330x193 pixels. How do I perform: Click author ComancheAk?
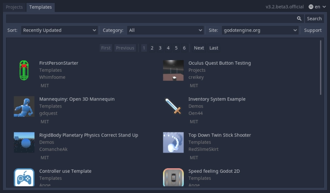pyautogui.click(x=53, y=149)
